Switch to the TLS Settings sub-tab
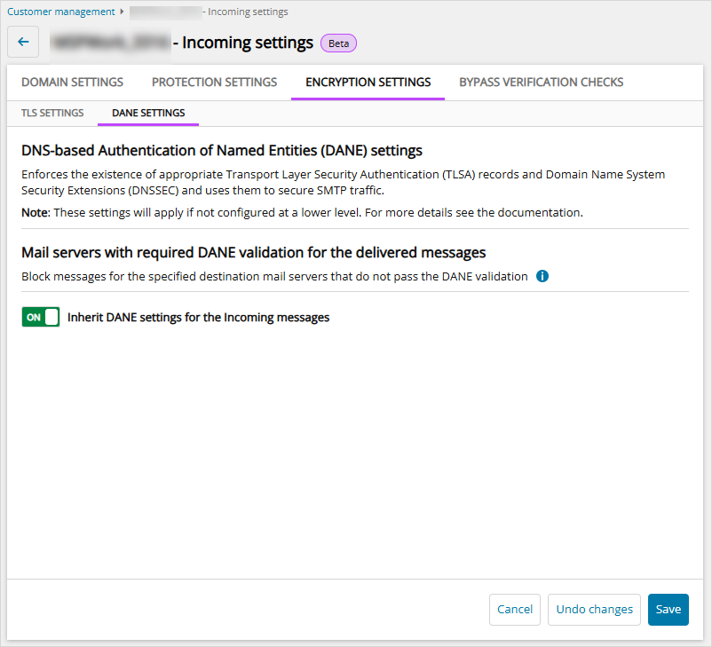 pos(52,113)
